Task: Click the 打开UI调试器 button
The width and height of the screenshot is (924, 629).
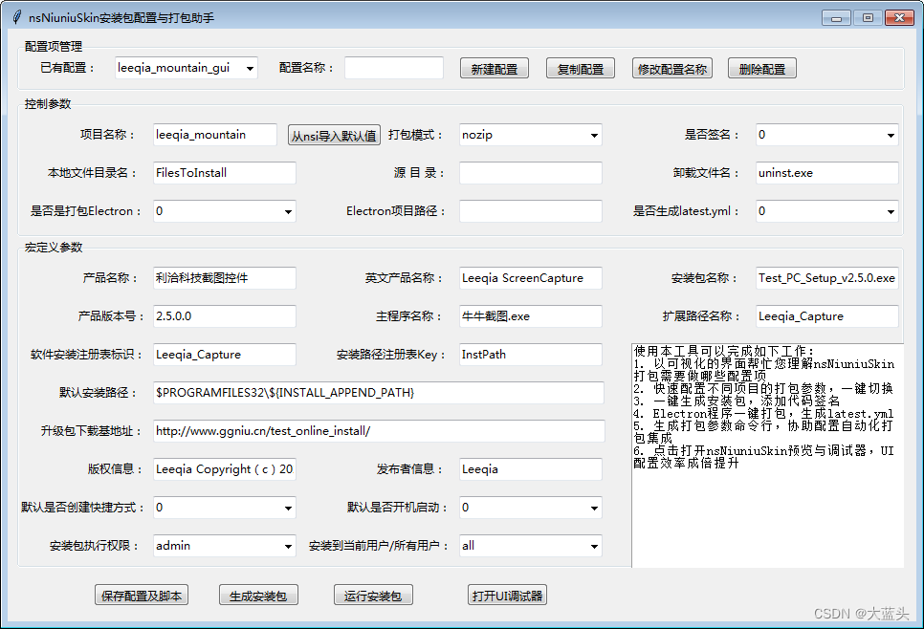Action: tap(507, 595)
